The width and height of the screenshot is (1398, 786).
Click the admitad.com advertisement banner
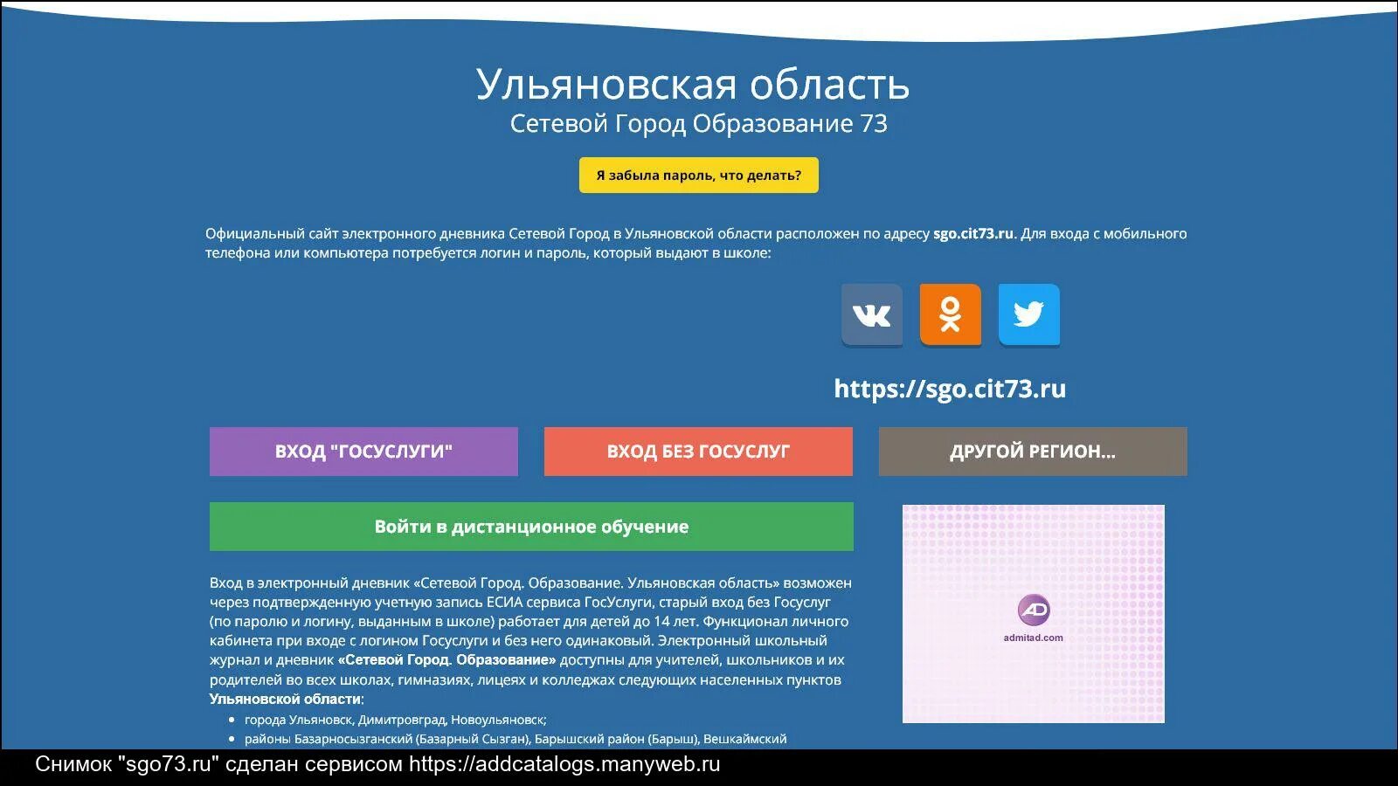pos(1034,614)
